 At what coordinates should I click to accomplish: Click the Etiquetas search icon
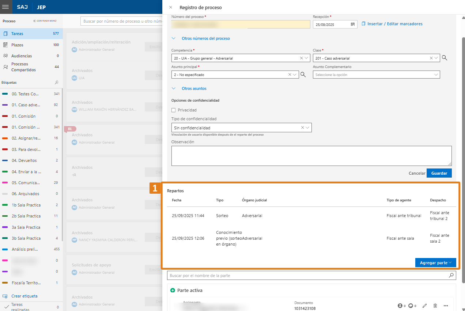pos(56,83)
